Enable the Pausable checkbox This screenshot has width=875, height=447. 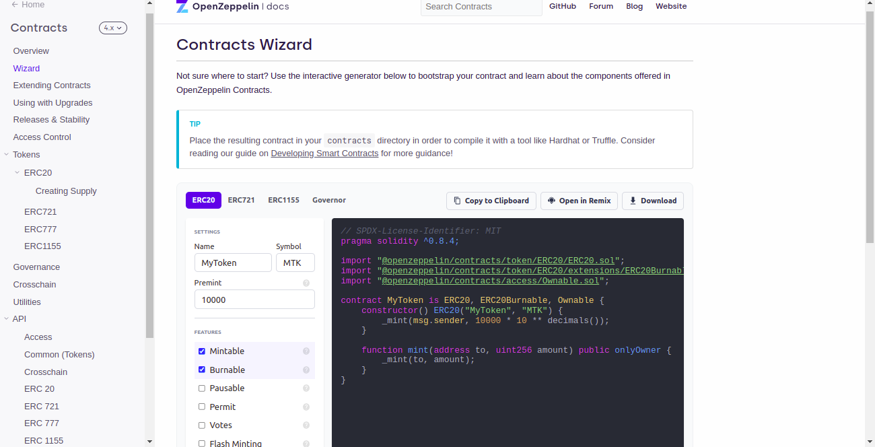[x=202, y=388]
